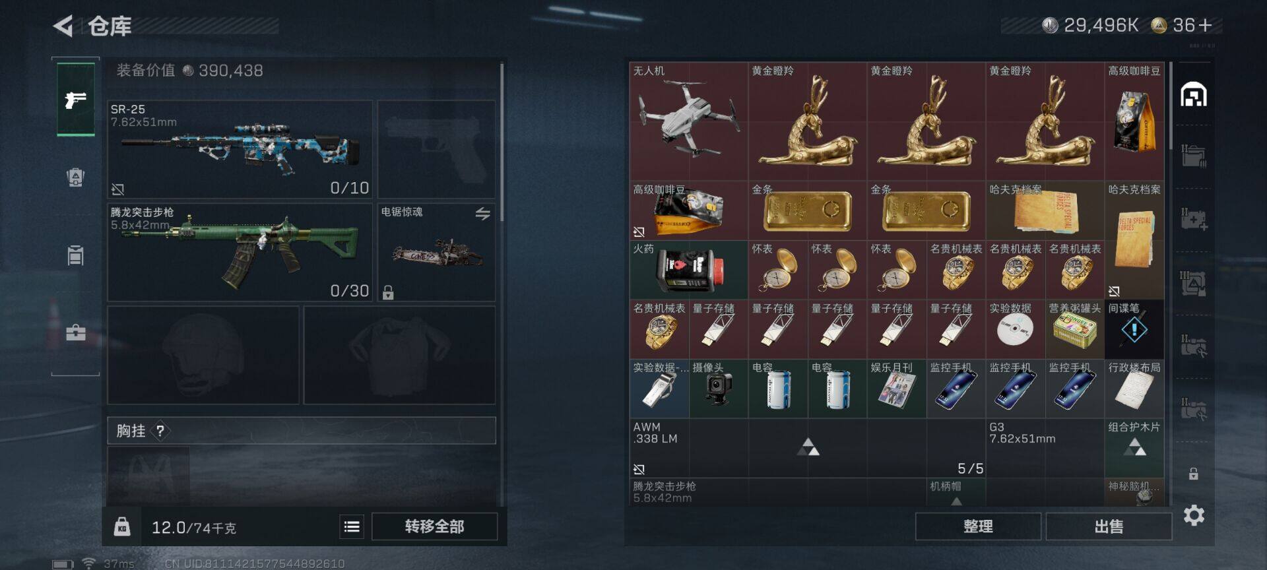1267x570 pixels.
Task: Open the briefcase safe-box tab icon
Action: pos(76,332)
